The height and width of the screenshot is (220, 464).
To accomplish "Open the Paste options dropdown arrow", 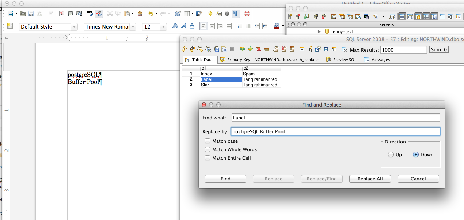I will click(x=133, y=14).
